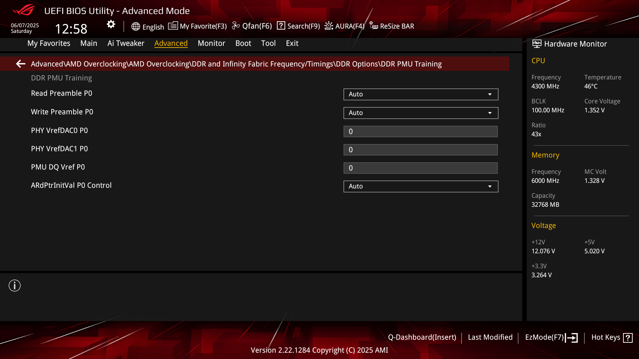Click Core Voltage 1.352 V value
Viewport: 639px width, 359px height.
[x=594, y=110]
